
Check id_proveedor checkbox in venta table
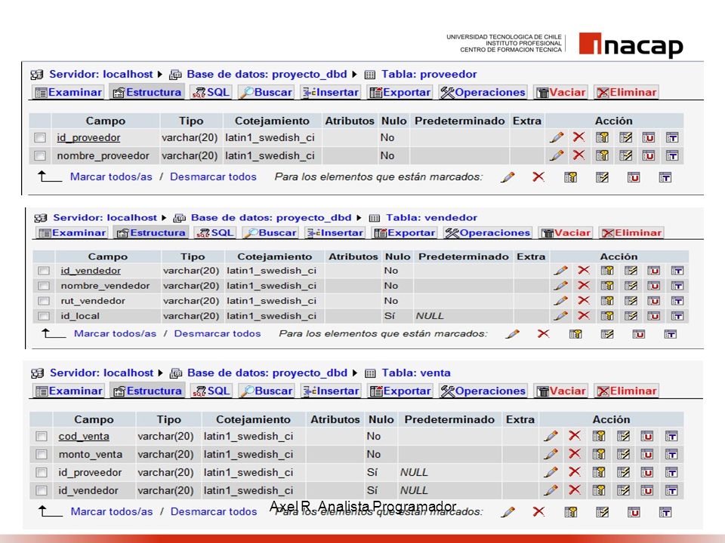pyautogui.click(x=42, y=472)
